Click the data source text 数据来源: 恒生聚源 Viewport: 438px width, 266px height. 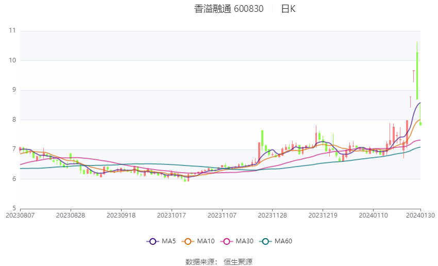(219, 262)
